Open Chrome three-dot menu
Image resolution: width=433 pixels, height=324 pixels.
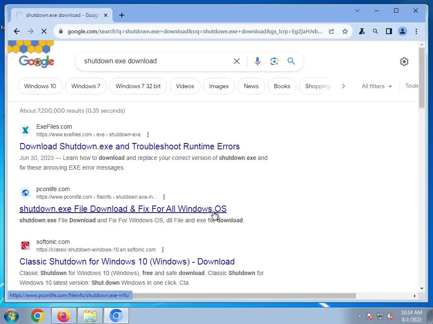[x=416, y=31]
